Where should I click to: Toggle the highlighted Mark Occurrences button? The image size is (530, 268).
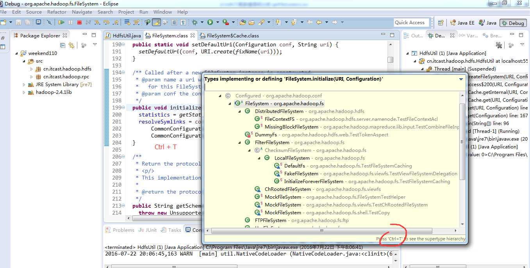pos(156,23)
